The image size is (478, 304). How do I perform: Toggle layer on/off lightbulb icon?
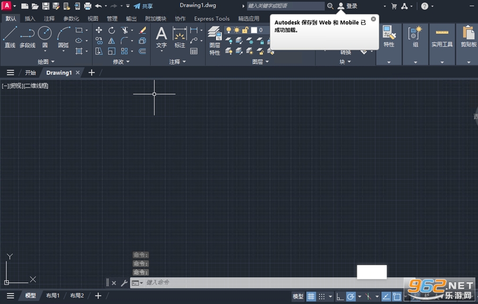pyautogui.click(x=228, y=30)
